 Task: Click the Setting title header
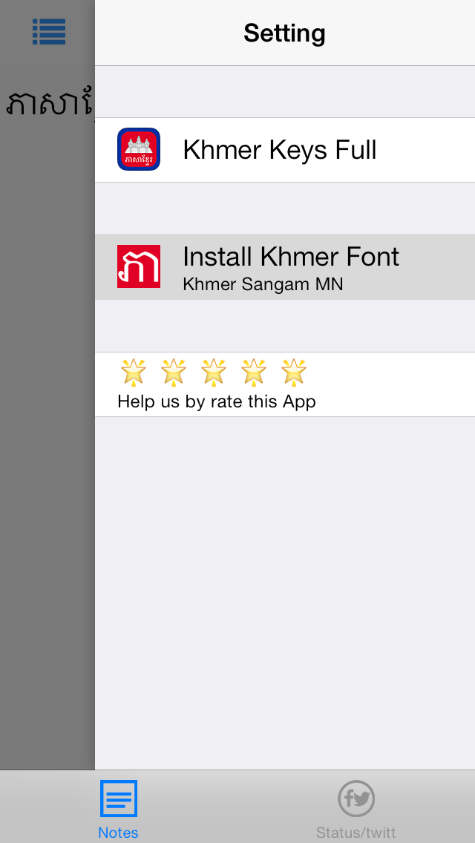pos(284,33)
